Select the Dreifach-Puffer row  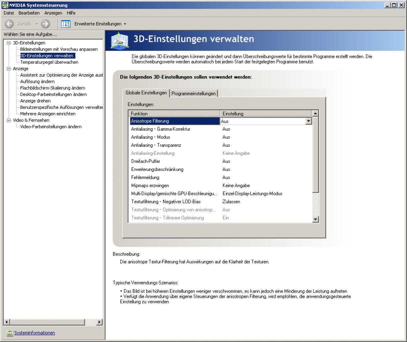pyautogui.click(x=220, y=161)
